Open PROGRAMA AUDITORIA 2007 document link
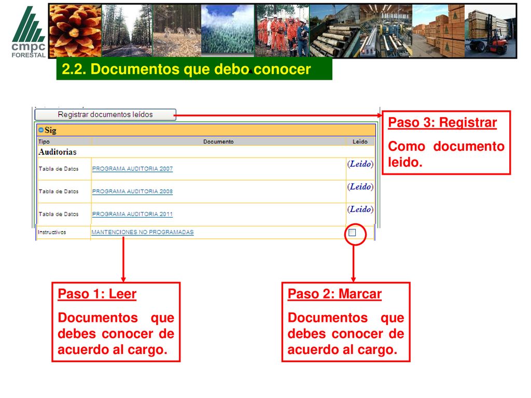Viewport: 531px width, 398px height. (x=132, y=168)
